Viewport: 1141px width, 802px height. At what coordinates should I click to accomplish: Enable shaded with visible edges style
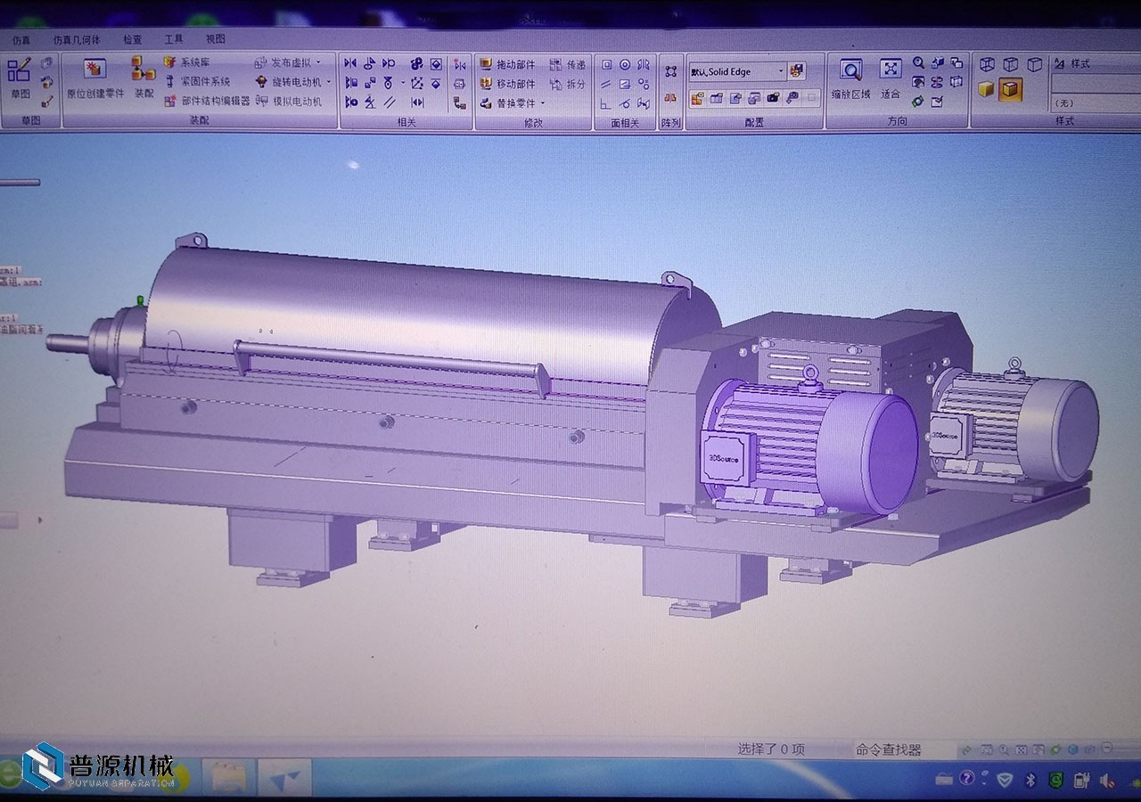(x=1010, y=89)
